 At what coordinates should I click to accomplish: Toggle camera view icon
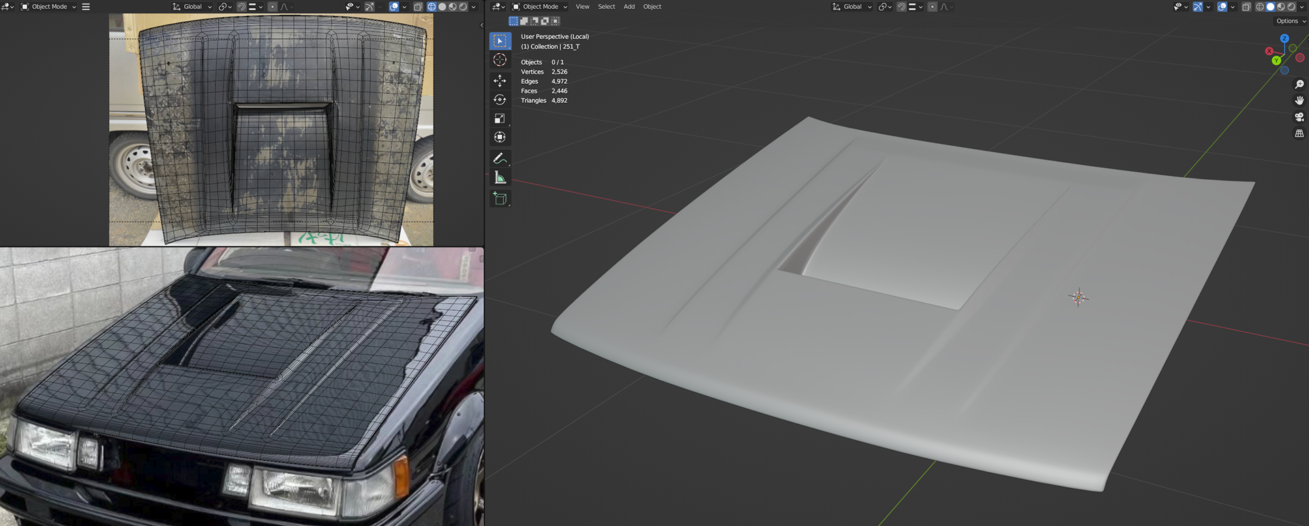1299,117
